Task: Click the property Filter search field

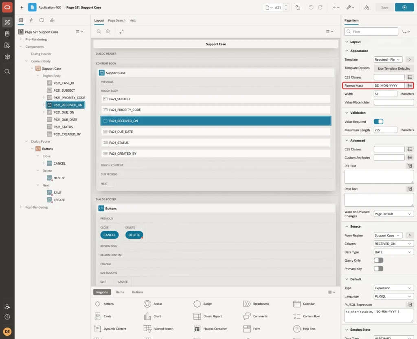Action: pos(371,32)
